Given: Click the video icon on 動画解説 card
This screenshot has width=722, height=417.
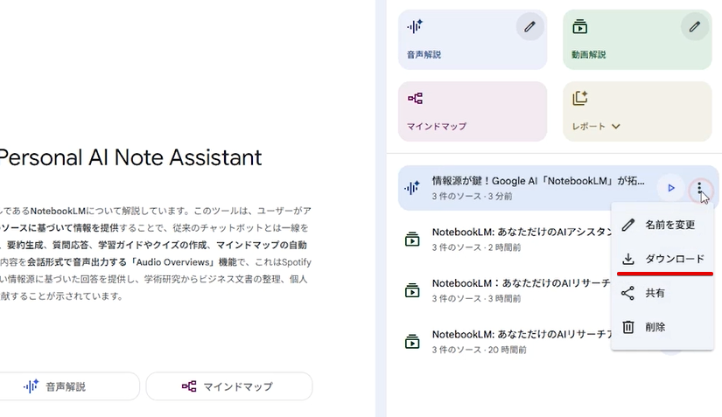Looking at the screenshot, I should coord(579,27).
